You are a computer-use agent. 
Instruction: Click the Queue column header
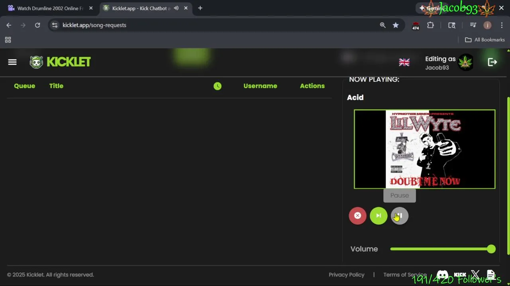tap(25, 86)
